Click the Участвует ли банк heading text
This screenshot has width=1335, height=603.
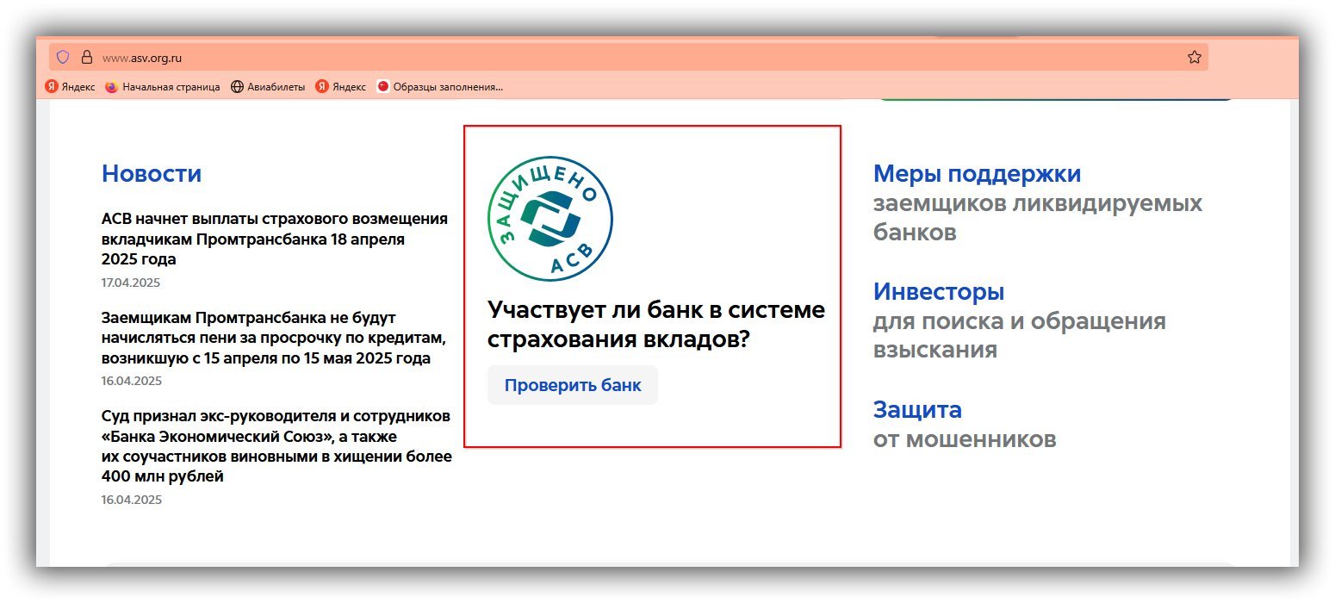coord(655,324)
